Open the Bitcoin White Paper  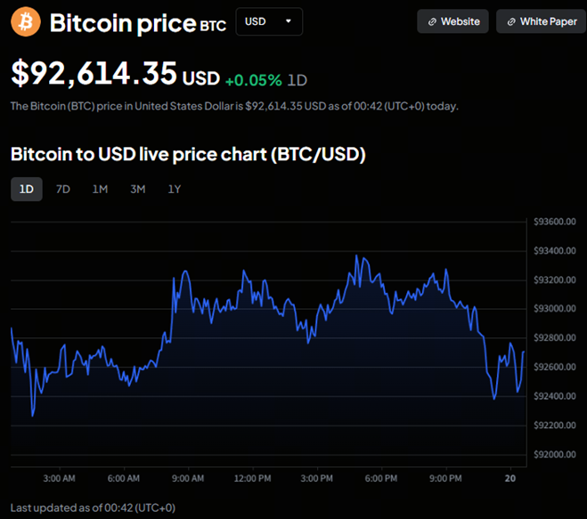click(540, 21)
